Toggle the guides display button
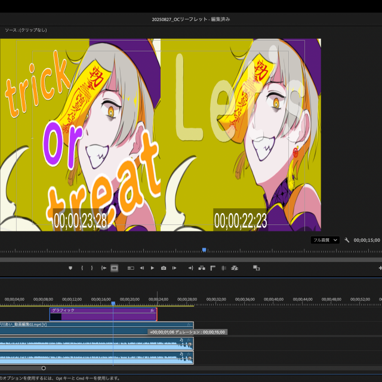 pyautogui.click(x=223, y=268)
